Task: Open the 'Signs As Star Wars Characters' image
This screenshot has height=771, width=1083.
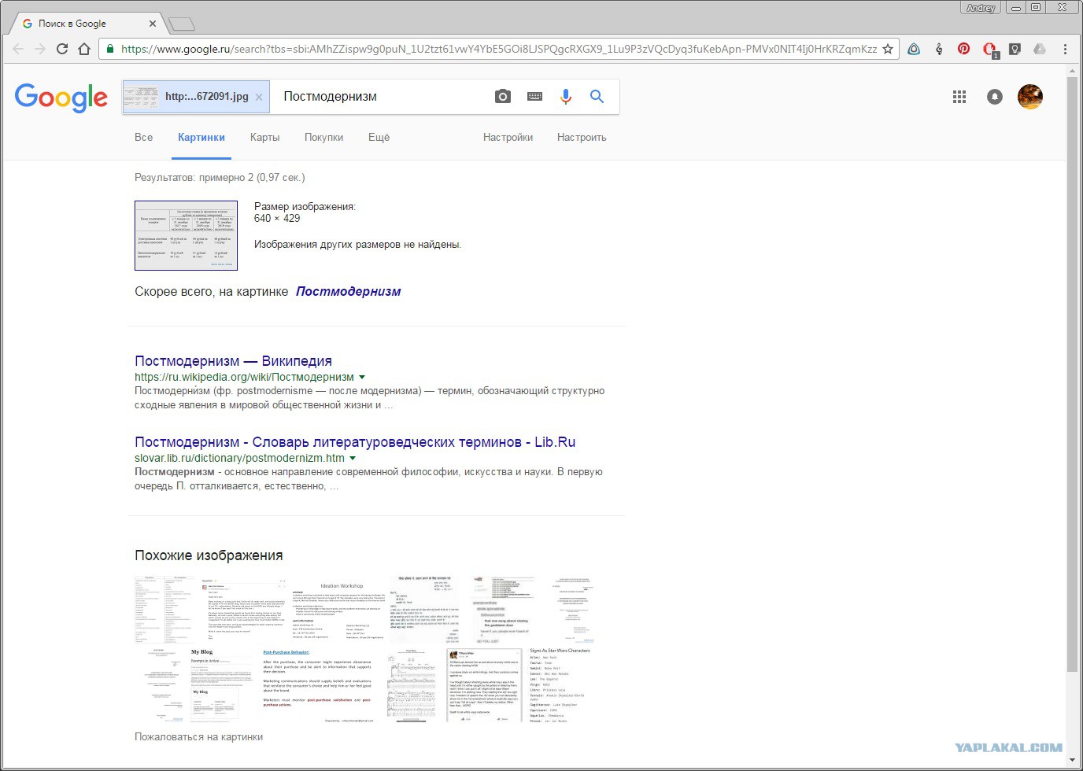Action: 560,684
